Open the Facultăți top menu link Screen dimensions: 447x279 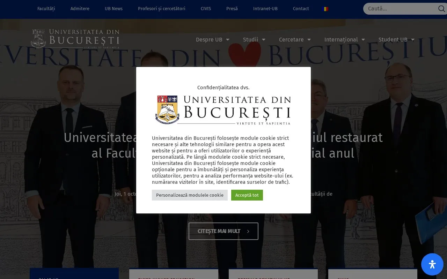click(x=46, y=9)
